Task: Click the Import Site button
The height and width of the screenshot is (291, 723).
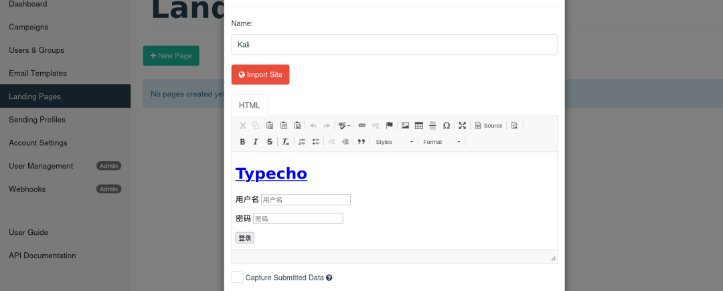Action: pos(260,75)
